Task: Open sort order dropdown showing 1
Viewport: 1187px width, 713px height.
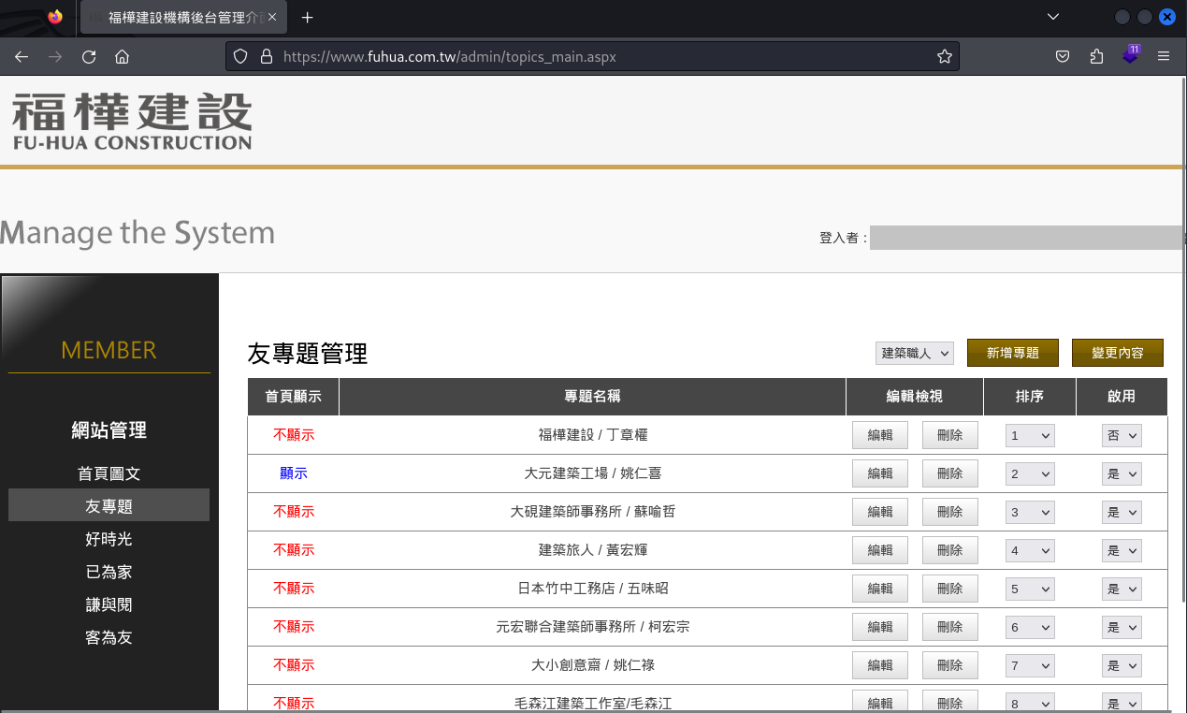Action: 1030,435
